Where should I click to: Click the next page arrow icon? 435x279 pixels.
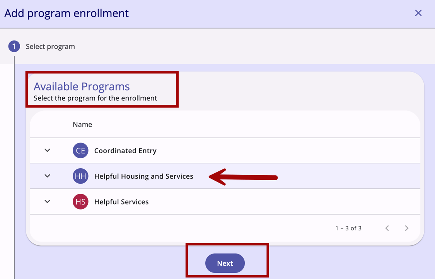[x=406, y=228]
